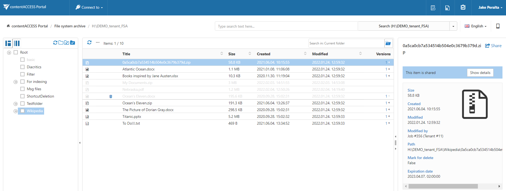Refresh the folder tree with the refresh icon
506x191 pixels.
click(55, 43)
